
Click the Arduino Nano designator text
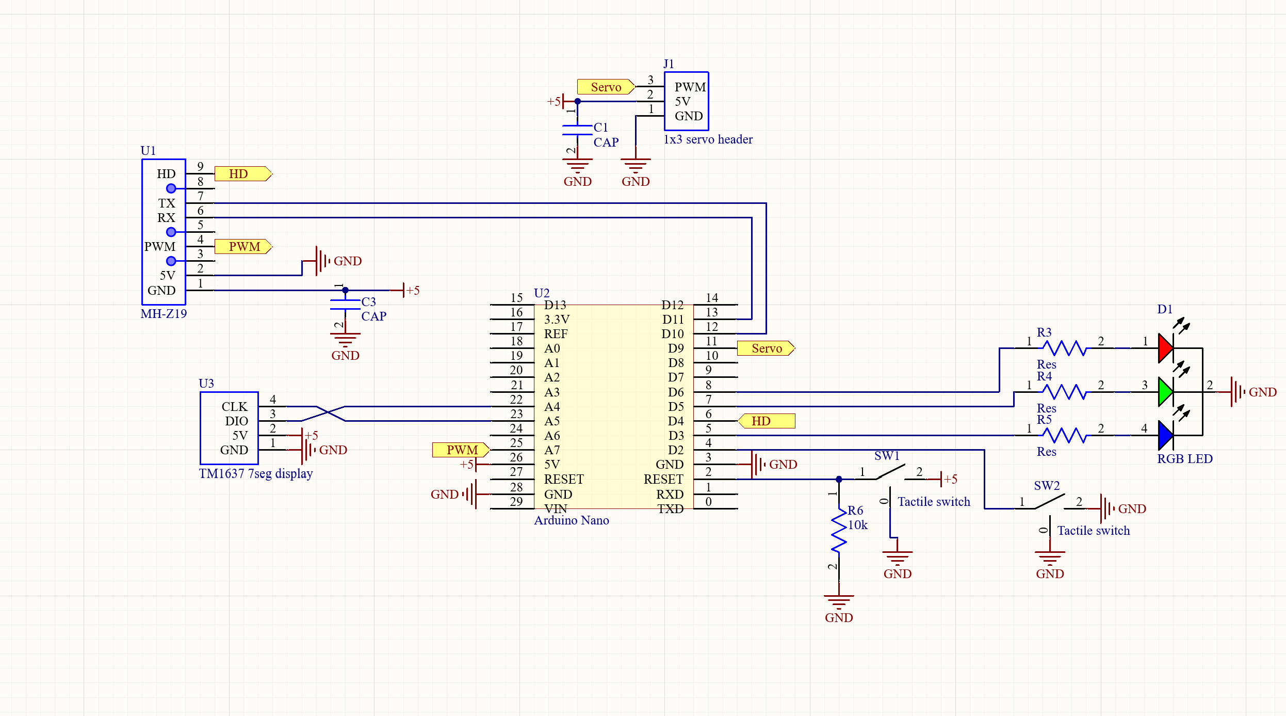[x=572, y=520]
